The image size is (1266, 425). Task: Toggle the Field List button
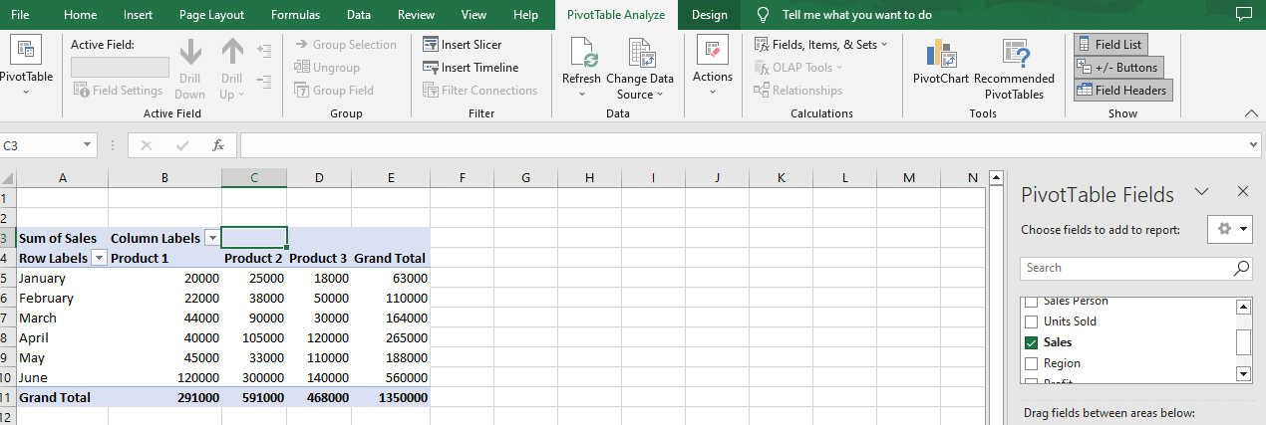[x=1111, y=45]
